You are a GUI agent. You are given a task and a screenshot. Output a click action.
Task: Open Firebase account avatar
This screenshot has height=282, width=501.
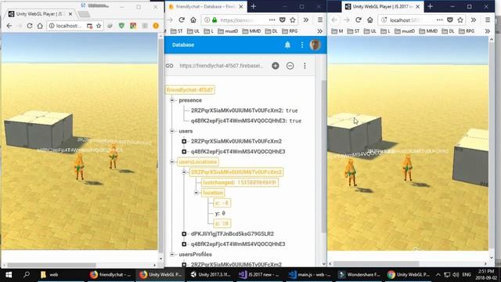[x=315, y=45]
